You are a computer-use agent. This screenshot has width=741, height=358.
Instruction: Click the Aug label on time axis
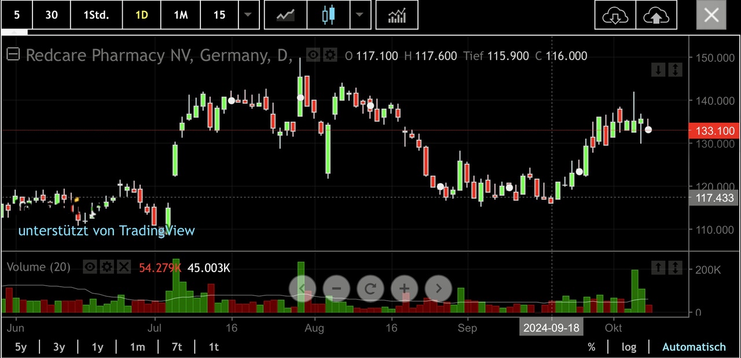point(314,328)
